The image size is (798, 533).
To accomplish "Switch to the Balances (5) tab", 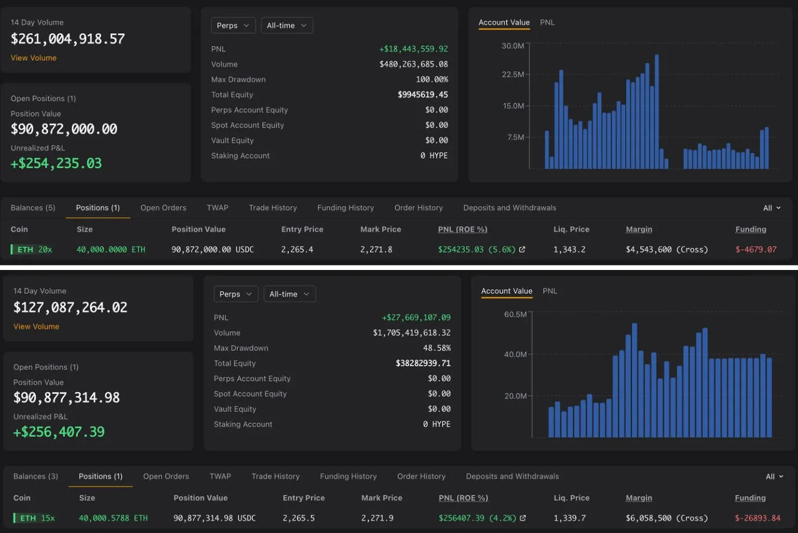I will click(33, 208).
